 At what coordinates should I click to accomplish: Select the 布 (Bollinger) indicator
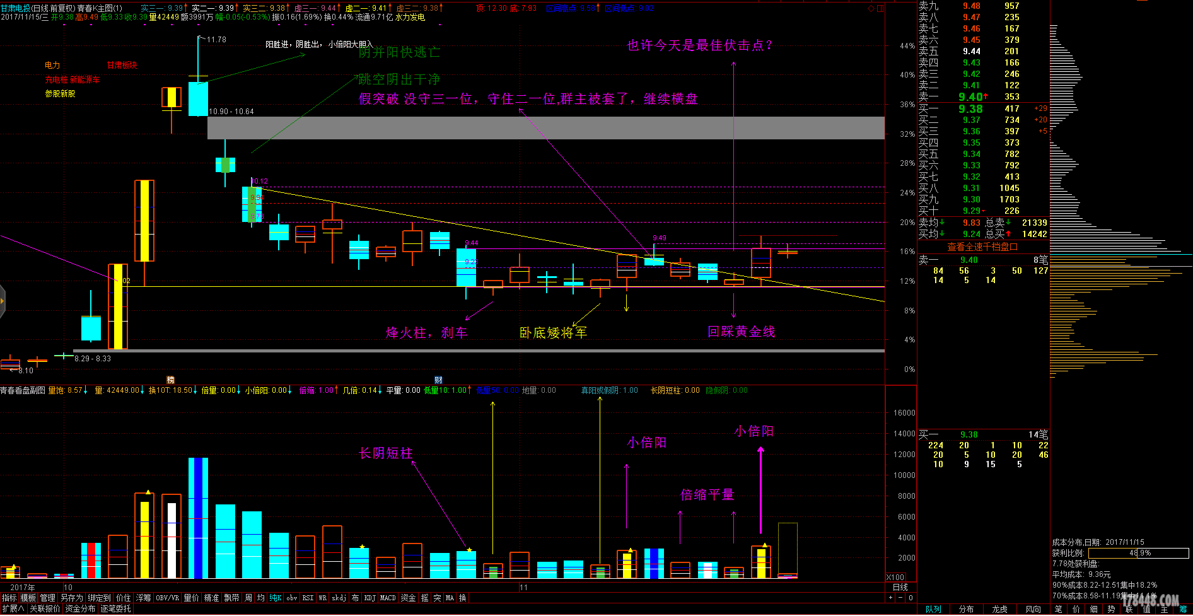[355, 598]
